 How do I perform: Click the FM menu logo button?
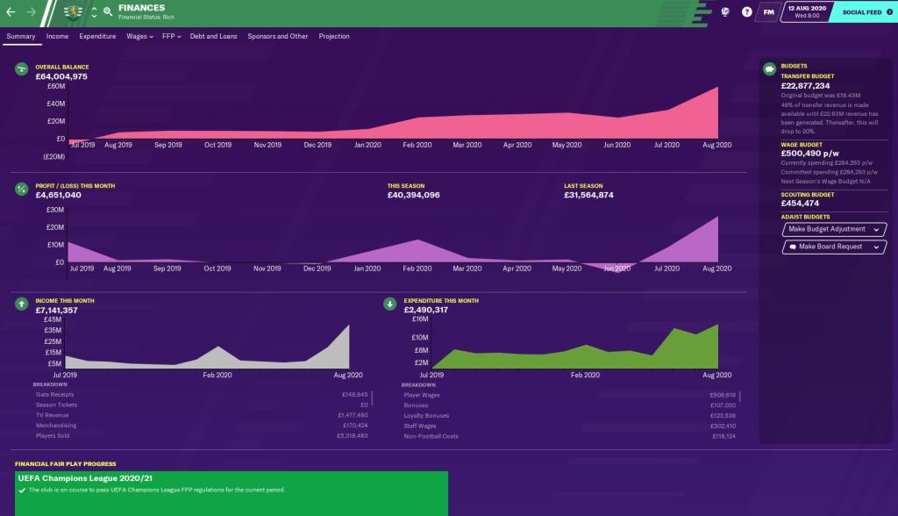pos(769,12)
